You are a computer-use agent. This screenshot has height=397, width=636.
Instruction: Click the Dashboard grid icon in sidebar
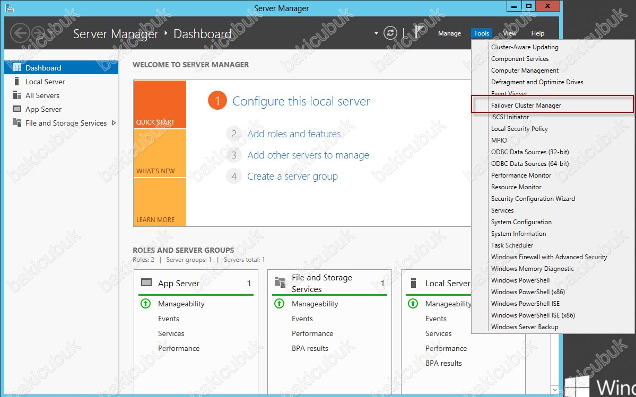click(17, 68)
